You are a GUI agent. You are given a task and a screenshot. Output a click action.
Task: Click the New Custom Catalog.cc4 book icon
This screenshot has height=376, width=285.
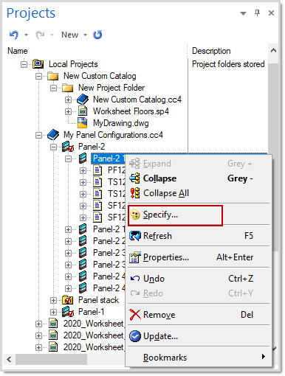click(x=83, y=100)
